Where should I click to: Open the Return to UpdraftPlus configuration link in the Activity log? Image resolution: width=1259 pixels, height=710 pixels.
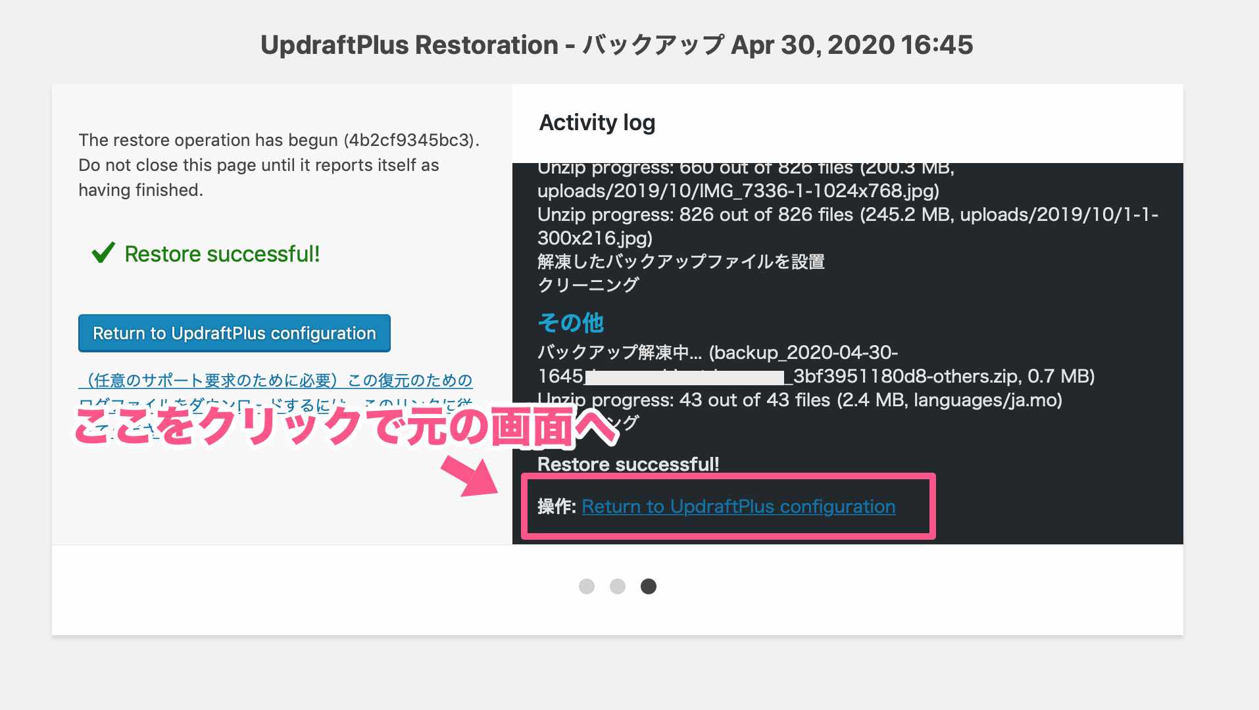[738, 506]
